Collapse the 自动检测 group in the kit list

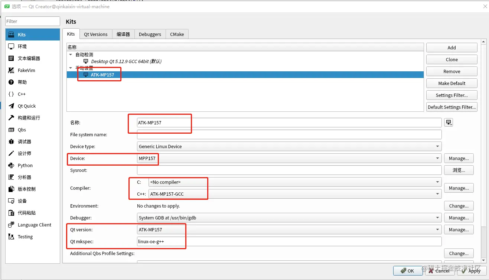coord(71,55)
